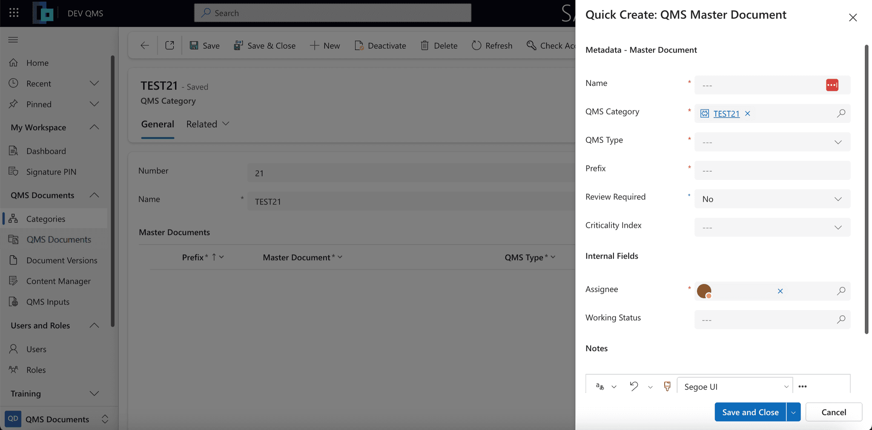The height and width of the screenshot is (430, 872).
Task: Open Review Required dropdown
Action: (772, 199)
